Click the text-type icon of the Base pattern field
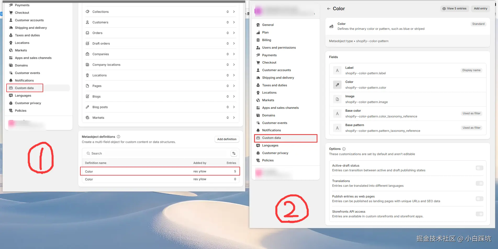Viewport: 498px width, 249px height. click(337, 128)
